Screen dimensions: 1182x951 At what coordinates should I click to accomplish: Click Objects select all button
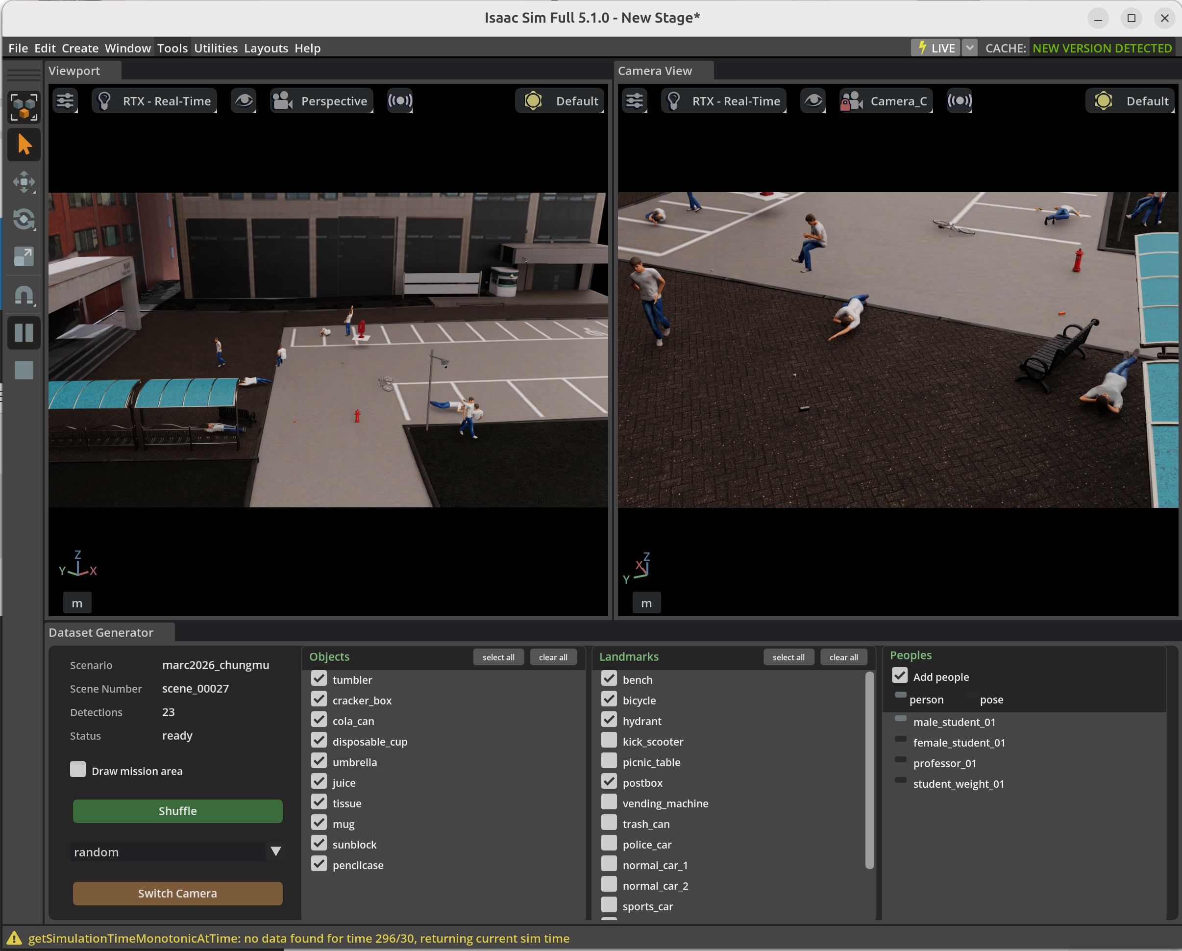[498, 657]
